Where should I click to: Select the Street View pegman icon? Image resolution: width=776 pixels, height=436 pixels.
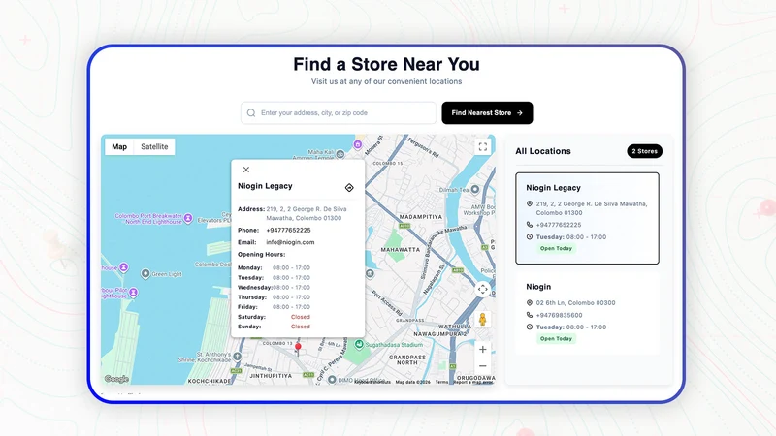(482, 320)
